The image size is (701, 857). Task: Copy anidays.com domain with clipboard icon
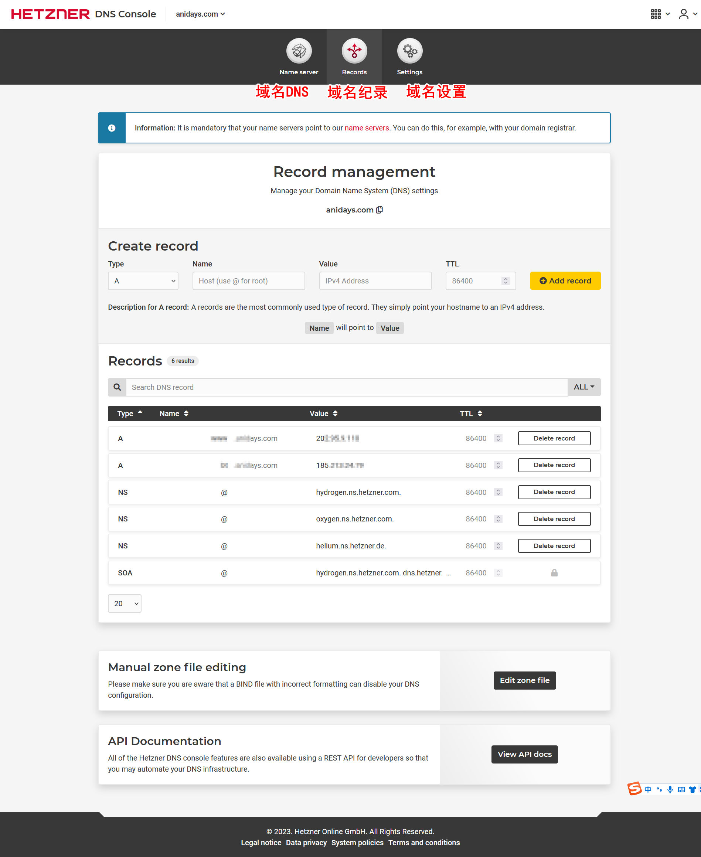(x=380, y=210)
